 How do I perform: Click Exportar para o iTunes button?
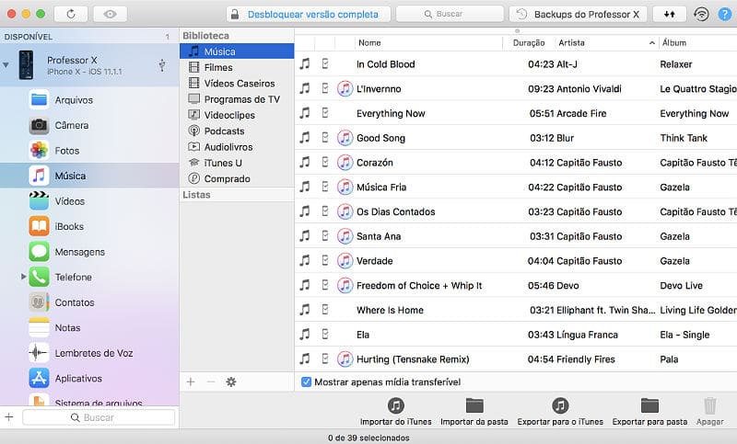(560, 412)
